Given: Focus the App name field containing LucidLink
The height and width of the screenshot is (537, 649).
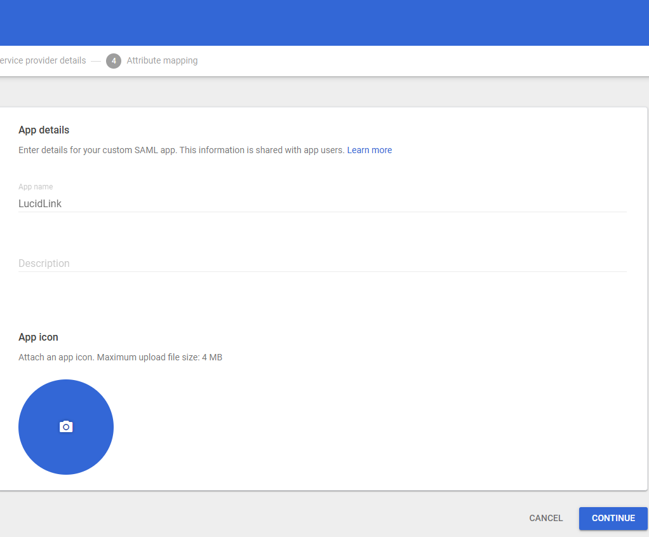Looking at the screenshot, I should (323, 203).
